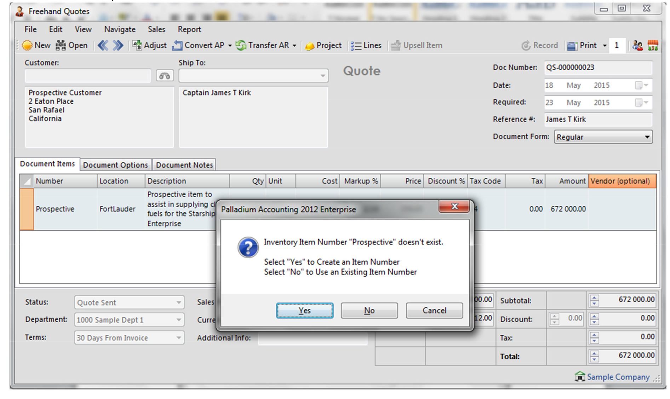Image resolution: width=670 pixels, height=399 pixels.
Task: Expand the Convert AP dropdown arrow
Action: coord(230,46)
